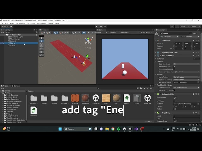The width and height of the screenshot is (202, 151).
Task: Select the Hand tool in Scene view
Action: [x=41, y=38]
